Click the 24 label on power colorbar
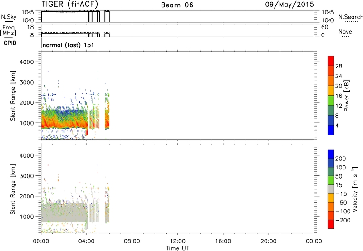Screen dimensions: 363x251 [338, 76]
